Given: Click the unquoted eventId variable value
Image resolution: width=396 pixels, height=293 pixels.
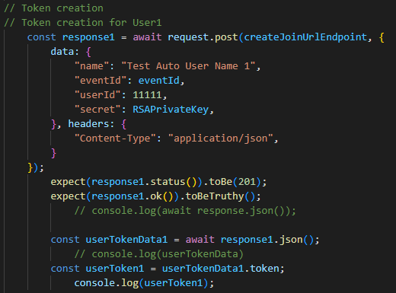Looking at the screenshot, I should click(159, 81).
